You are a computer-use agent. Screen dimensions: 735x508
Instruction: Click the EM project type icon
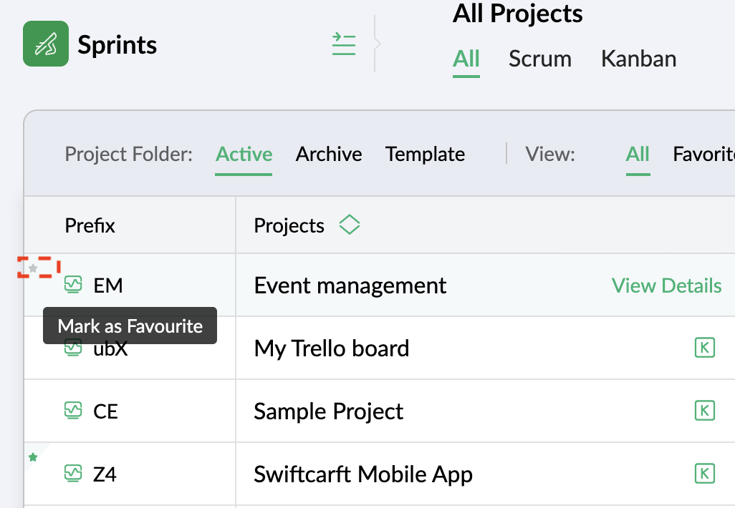tap(72, 285)
